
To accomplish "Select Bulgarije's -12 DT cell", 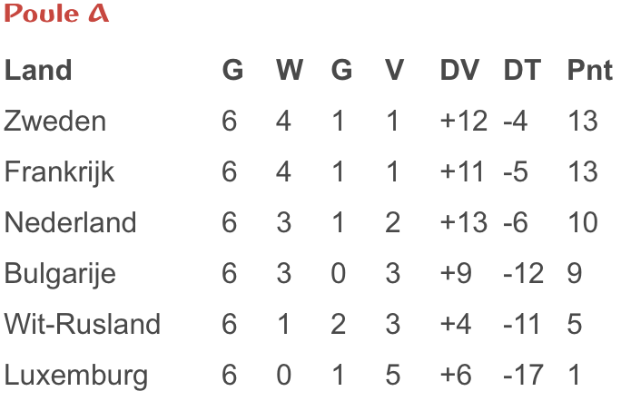I will pos(524,273).
